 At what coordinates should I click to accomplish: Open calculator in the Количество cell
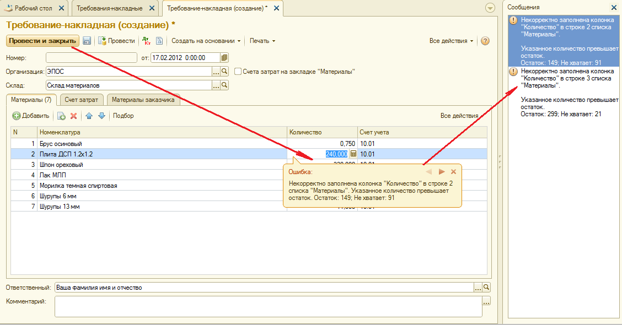pyautogui.click(x=353, y=154)
